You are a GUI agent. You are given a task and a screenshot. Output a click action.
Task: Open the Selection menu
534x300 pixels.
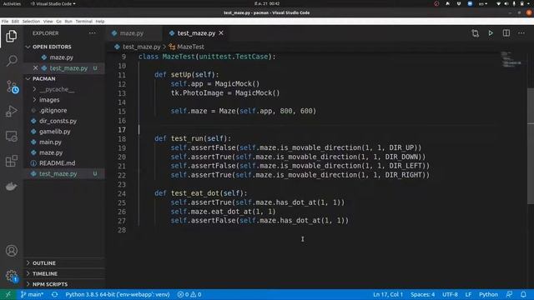[x=31, y=21]
